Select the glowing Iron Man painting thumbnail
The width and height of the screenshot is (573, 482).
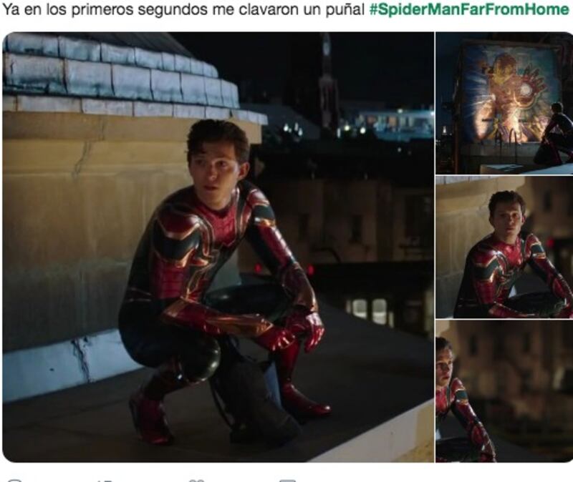pyautogui.click(x=504, y=102)
